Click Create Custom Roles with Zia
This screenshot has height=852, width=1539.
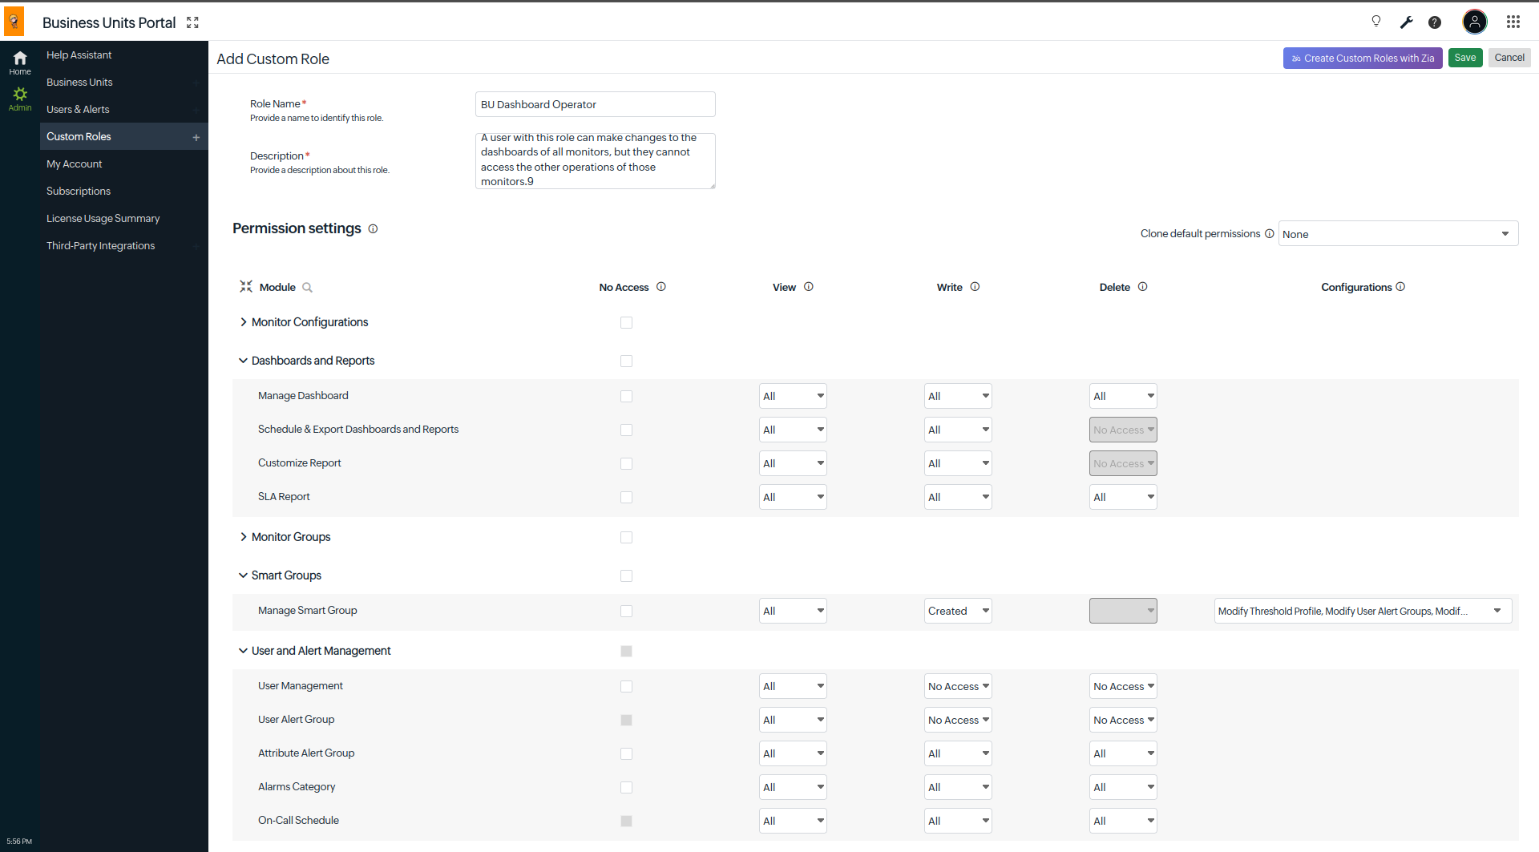(1363, 58)
